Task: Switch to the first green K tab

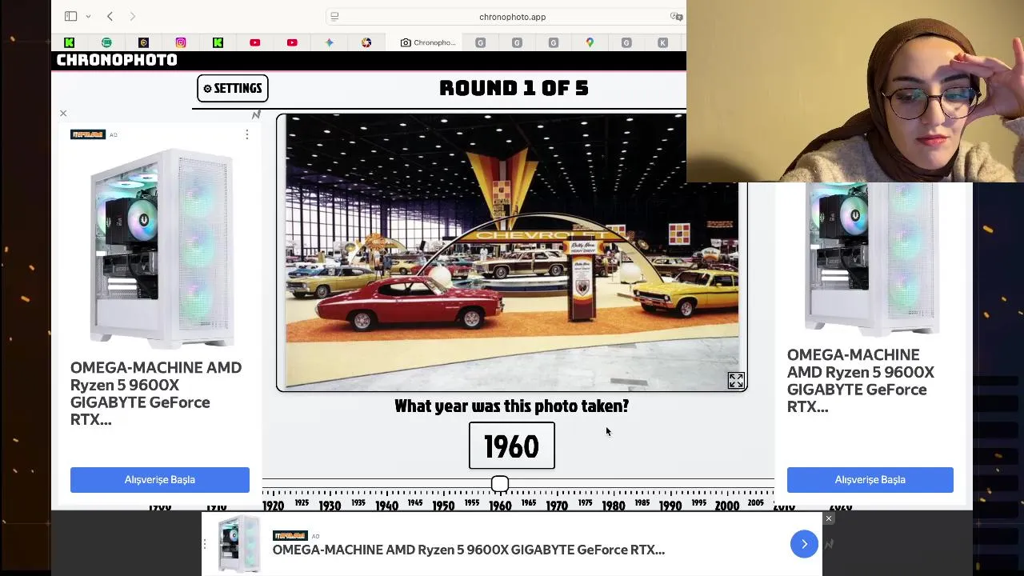Action: pyautogui.click(x=70, y=42)
